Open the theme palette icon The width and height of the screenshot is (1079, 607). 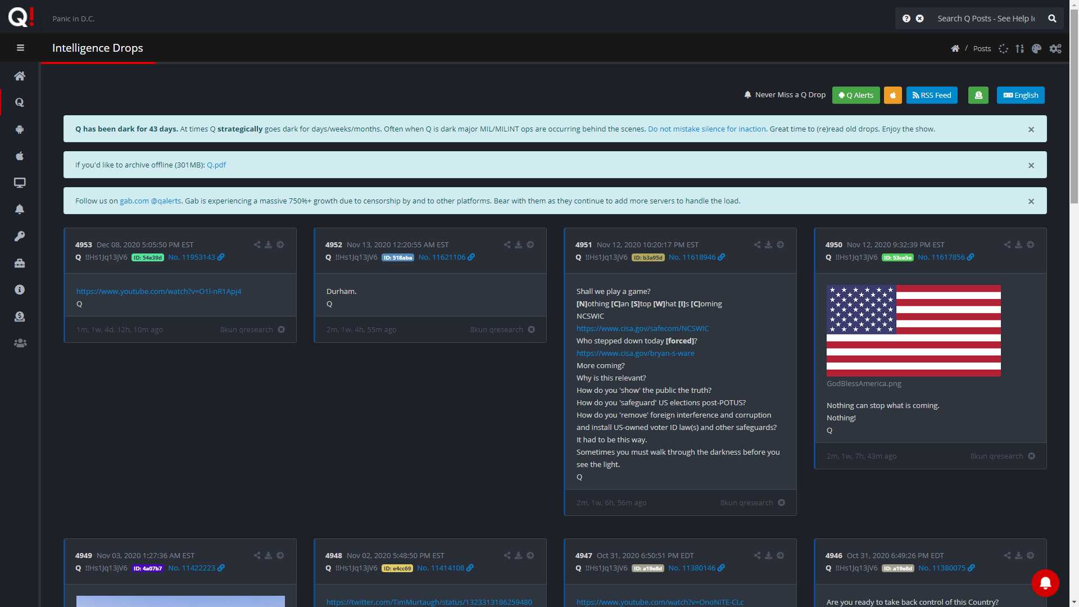(x=1037, y=49)
